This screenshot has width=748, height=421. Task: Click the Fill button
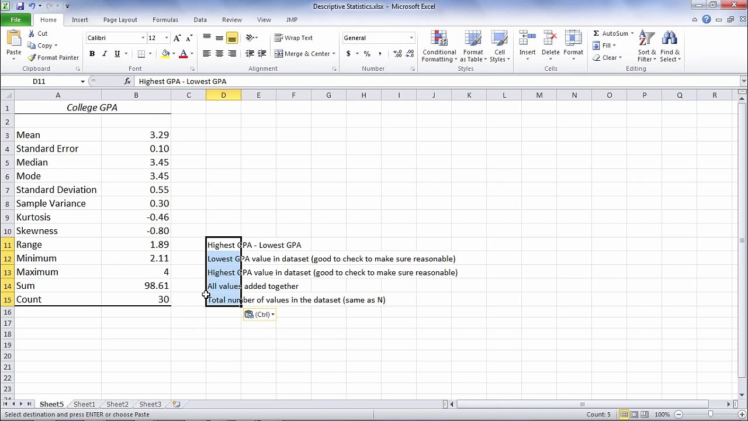click(x=602, y=46)
